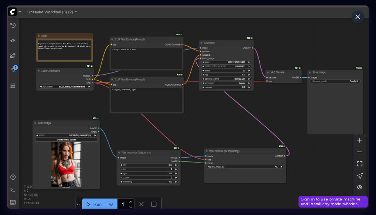Image resolution: width=376 pixels, height=215 pixels.
Task: Open the workflows panel with badge
Action: (13, 70)
